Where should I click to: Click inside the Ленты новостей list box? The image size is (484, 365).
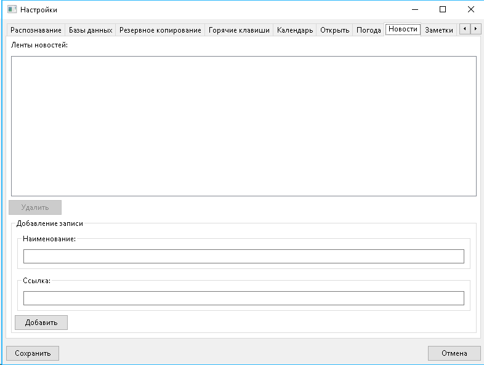[243, 126]
